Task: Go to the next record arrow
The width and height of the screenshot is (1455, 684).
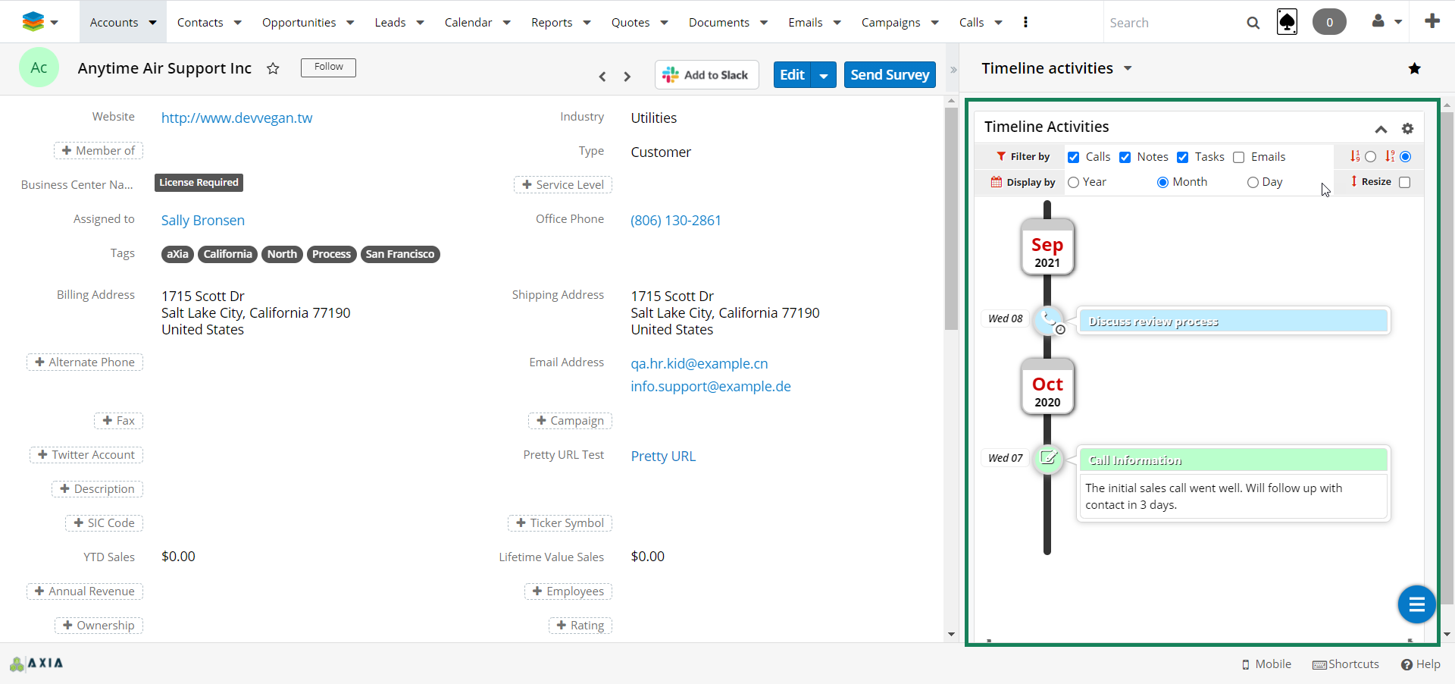Action: point(627,76)
